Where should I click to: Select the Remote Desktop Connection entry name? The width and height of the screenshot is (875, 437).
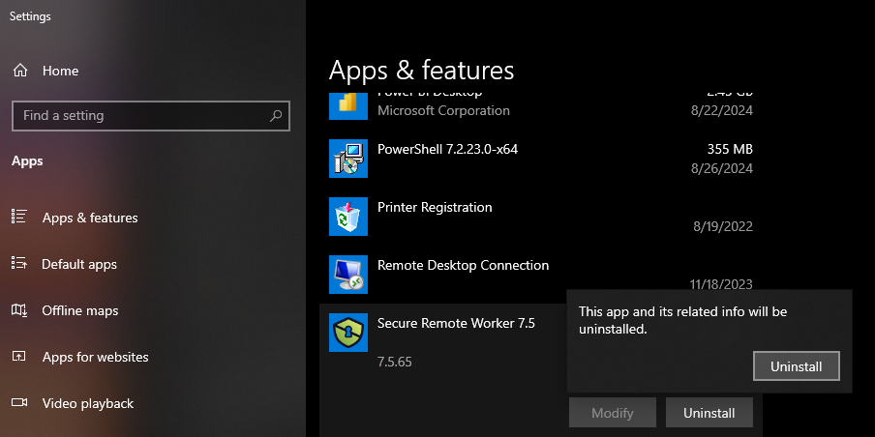[x=464, y=265]
